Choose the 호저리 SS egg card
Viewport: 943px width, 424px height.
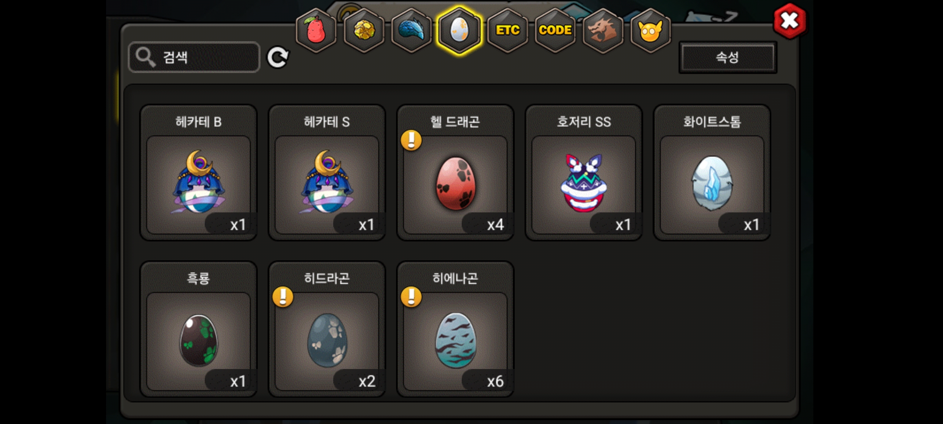click(x=583, y=172)
